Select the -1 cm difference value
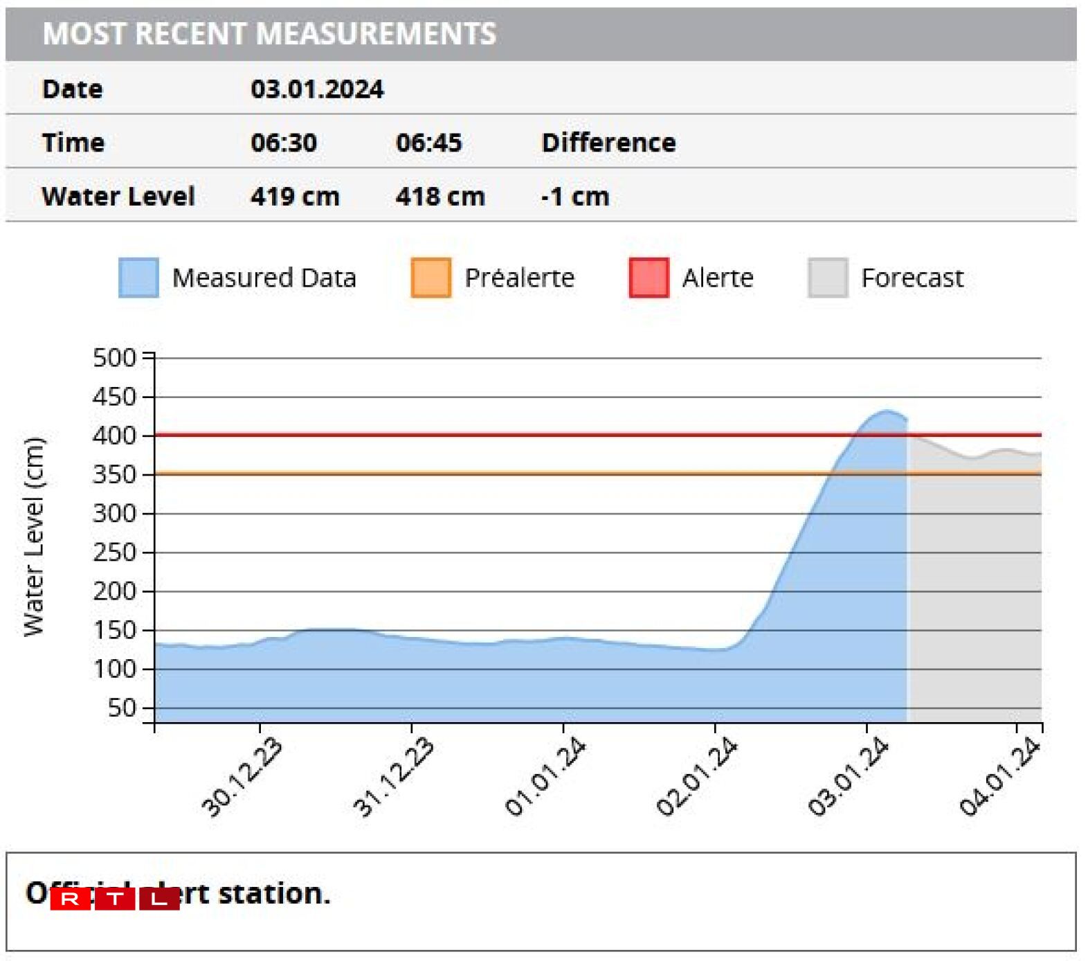This screenshot has height=961, width=1088. (574, 197)
